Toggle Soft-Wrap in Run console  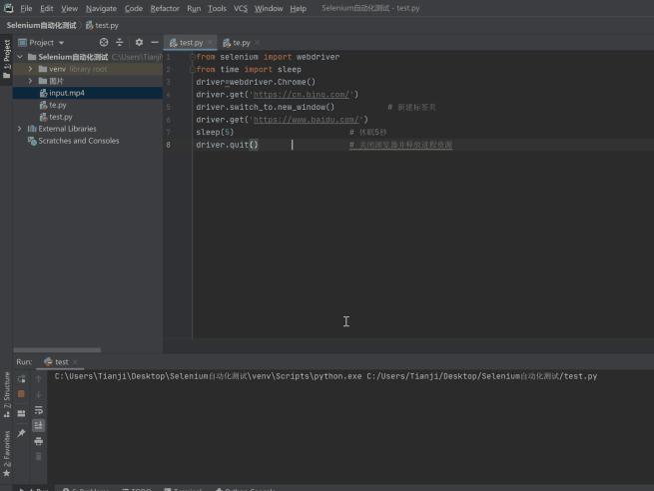point(39,409)
